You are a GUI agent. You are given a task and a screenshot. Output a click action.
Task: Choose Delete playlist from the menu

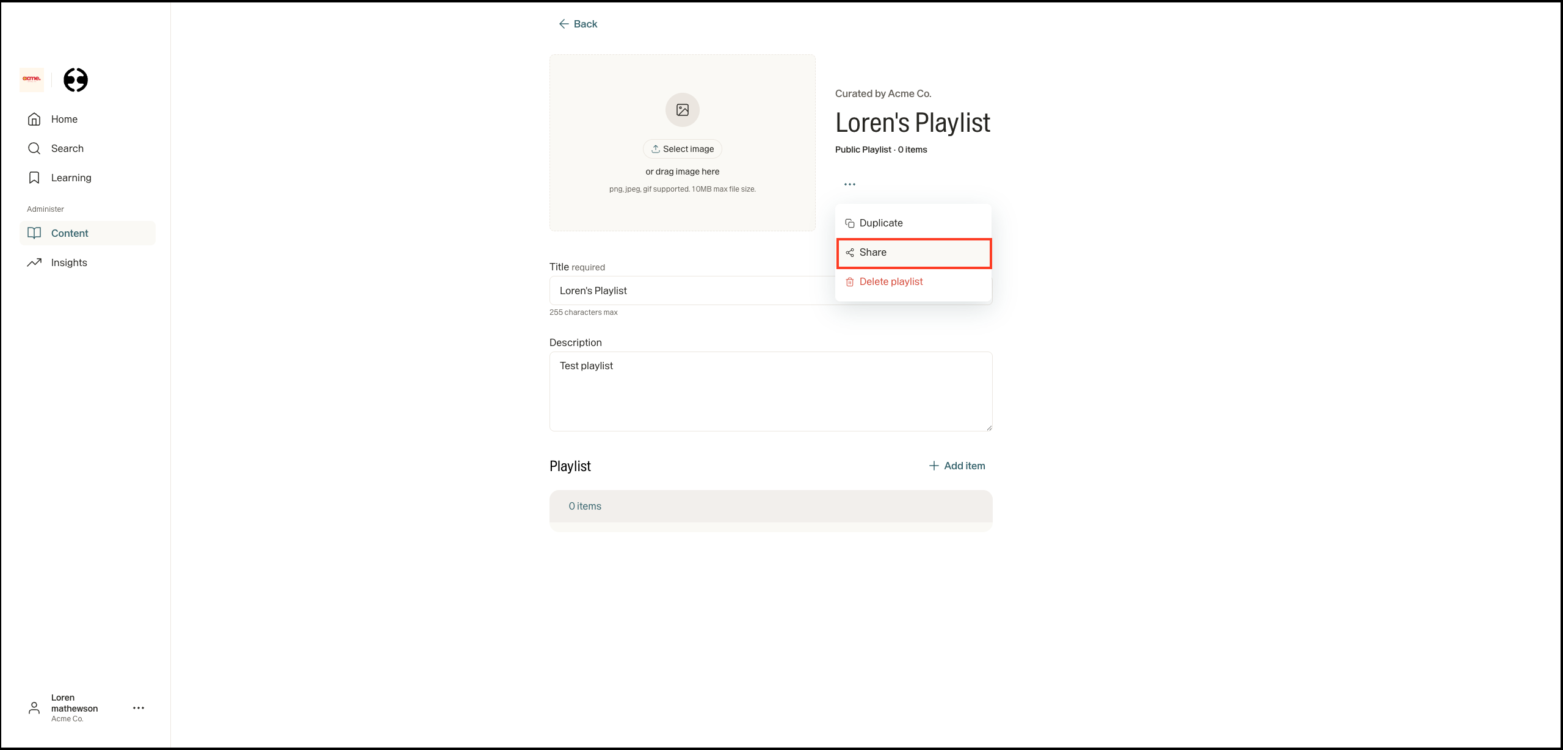tap(890, 281)
